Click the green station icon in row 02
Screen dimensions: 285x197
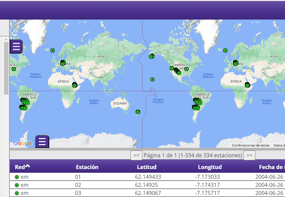(17, 185)
